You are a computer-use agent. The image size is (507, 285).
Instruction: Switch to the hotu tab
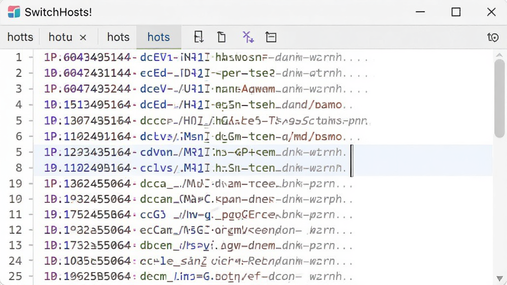click(60, 37)
